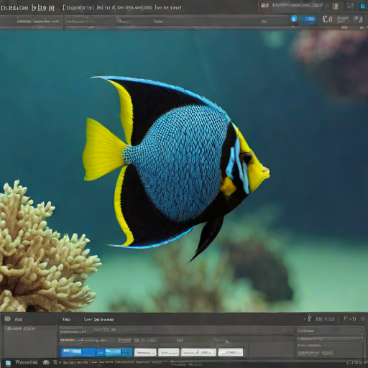Click the last white button in the bottom strip
This screenshot has height=368, width=368.
point(231,352)
